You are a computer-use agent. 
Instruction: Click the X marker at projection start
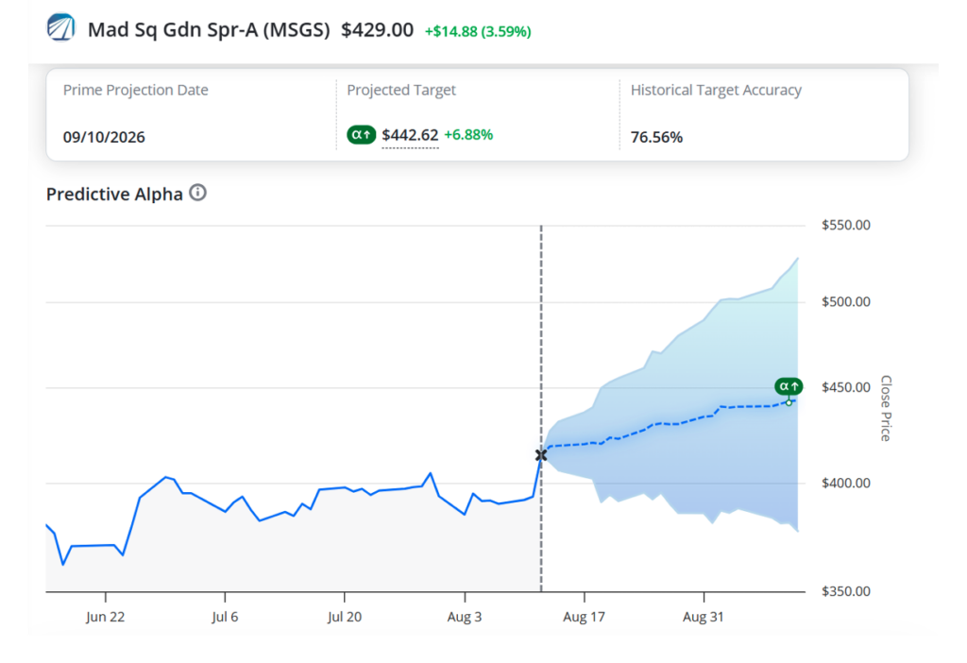tap(541, 455)
